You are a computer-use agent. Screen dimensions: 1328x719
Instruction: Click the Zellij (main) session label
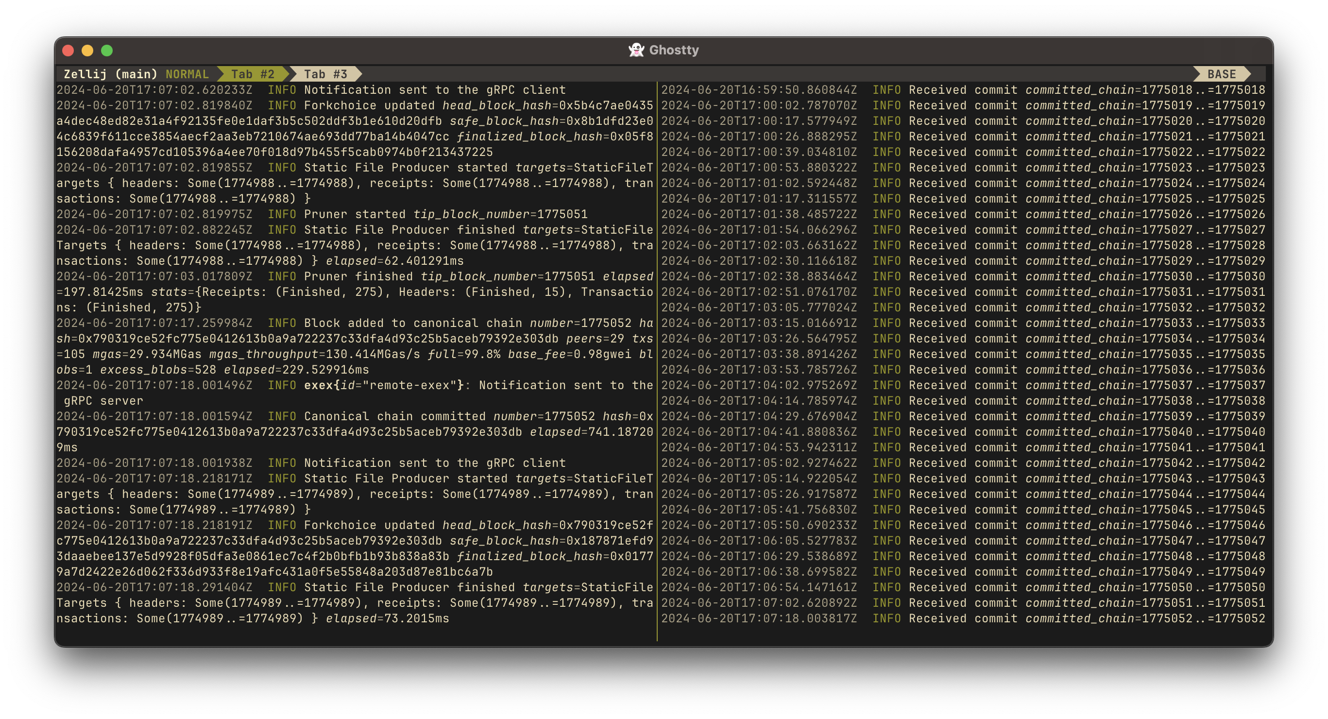click(110, 74)
